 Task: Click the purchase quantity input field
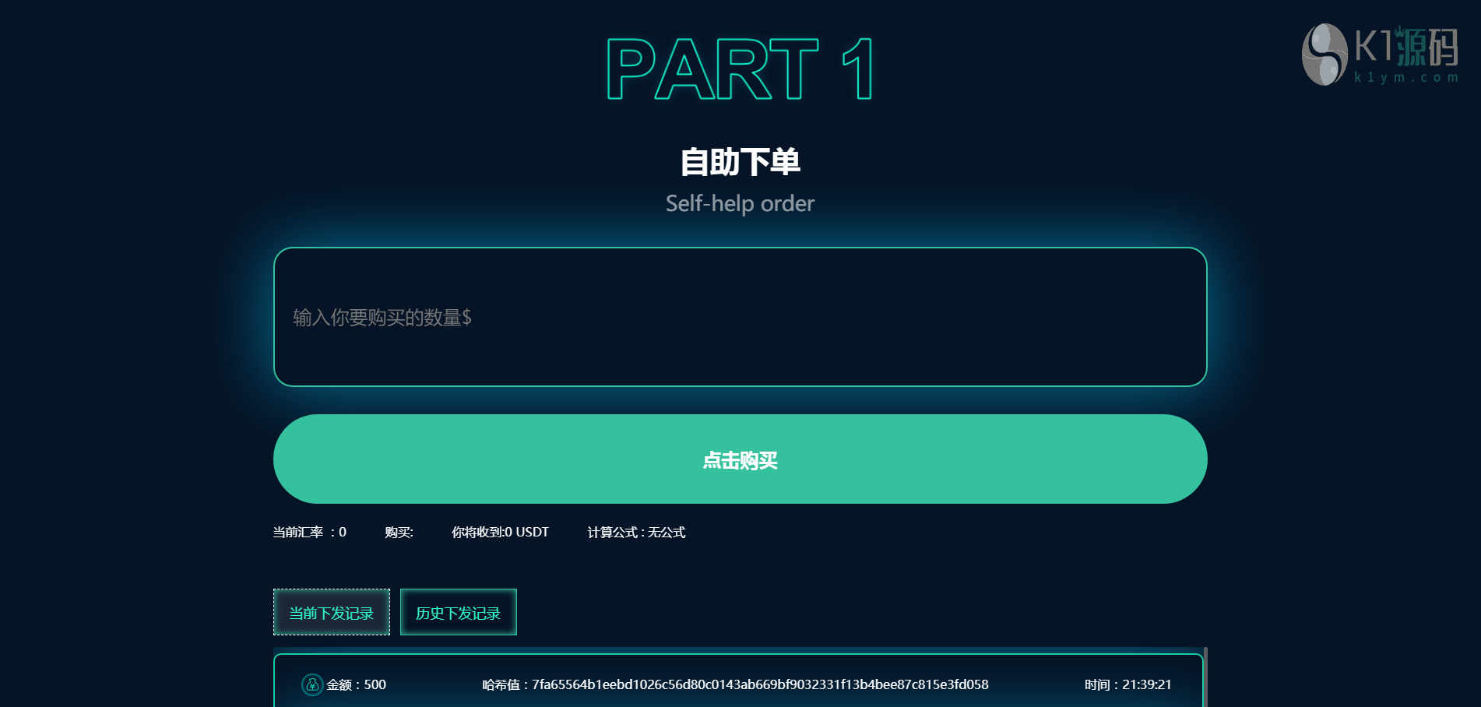pos(740,317)
